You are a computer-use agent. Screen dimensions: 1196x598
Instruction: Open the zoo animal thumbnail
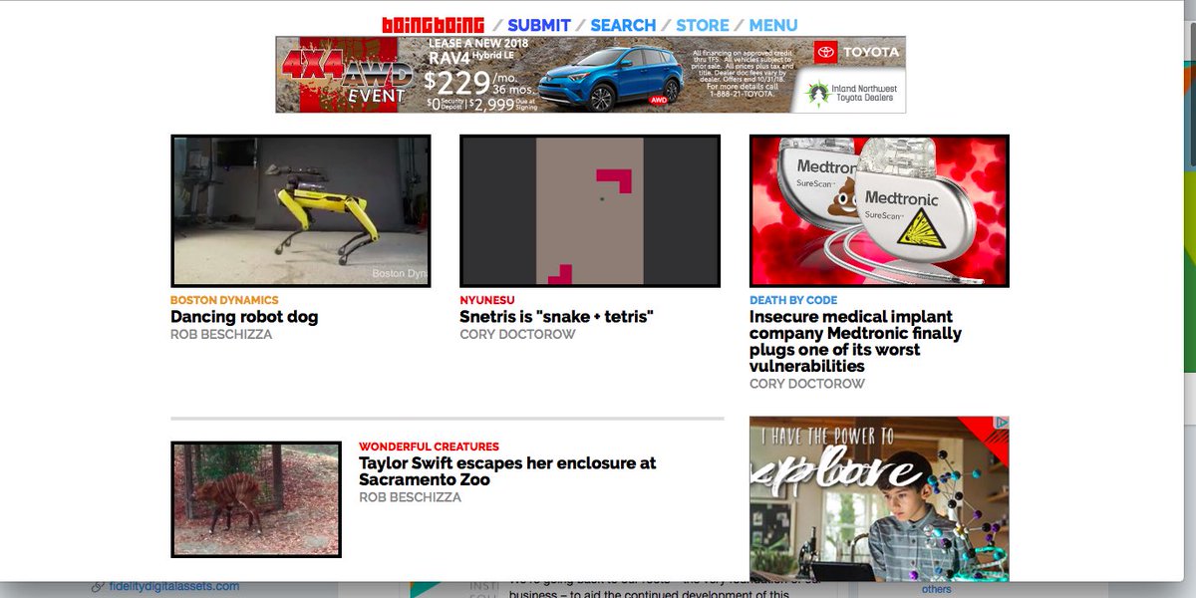pos(256,499)
